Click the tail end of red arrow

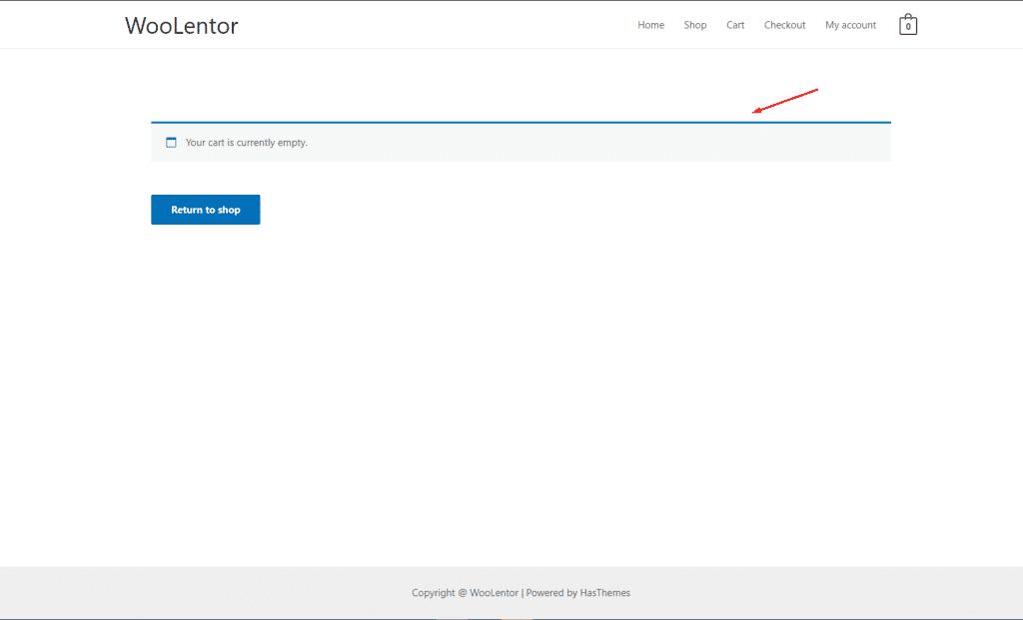[817, 90]
